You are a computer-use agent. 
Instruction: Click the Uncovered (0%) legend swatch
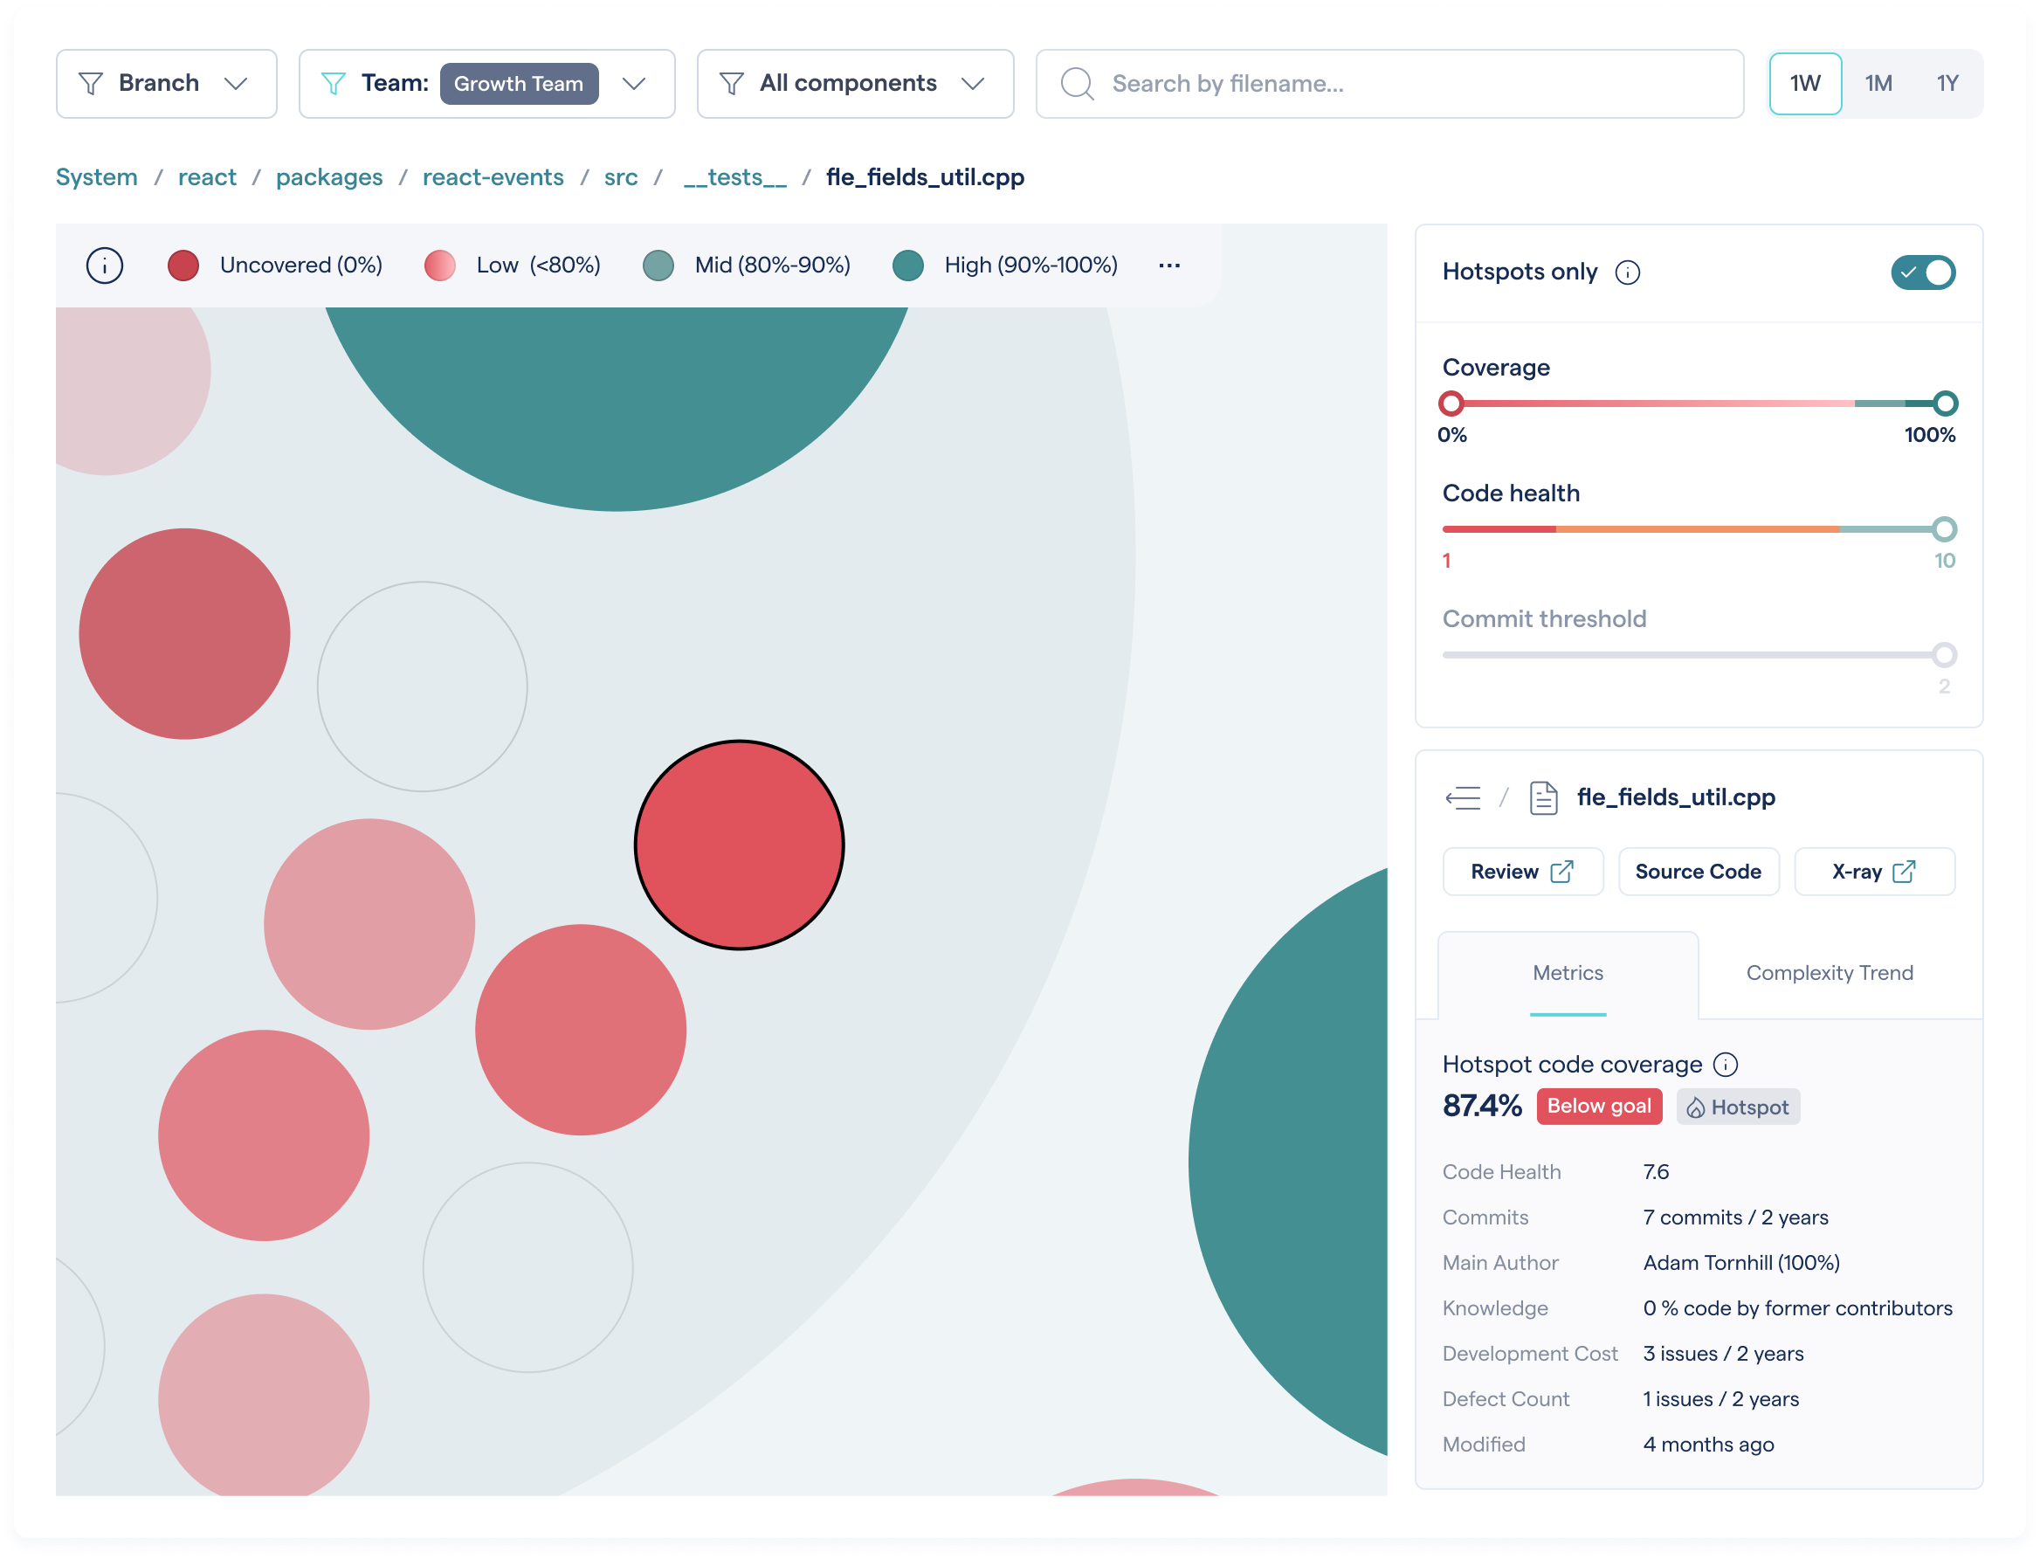[183, 266]
